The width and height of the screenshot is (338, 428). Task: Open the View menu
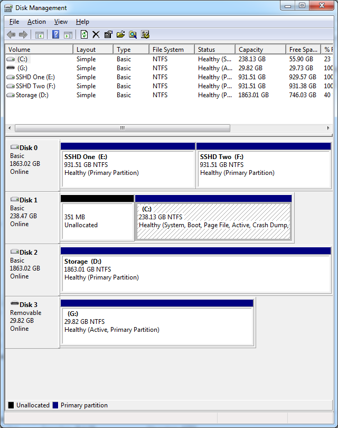[x=61, y=22]
